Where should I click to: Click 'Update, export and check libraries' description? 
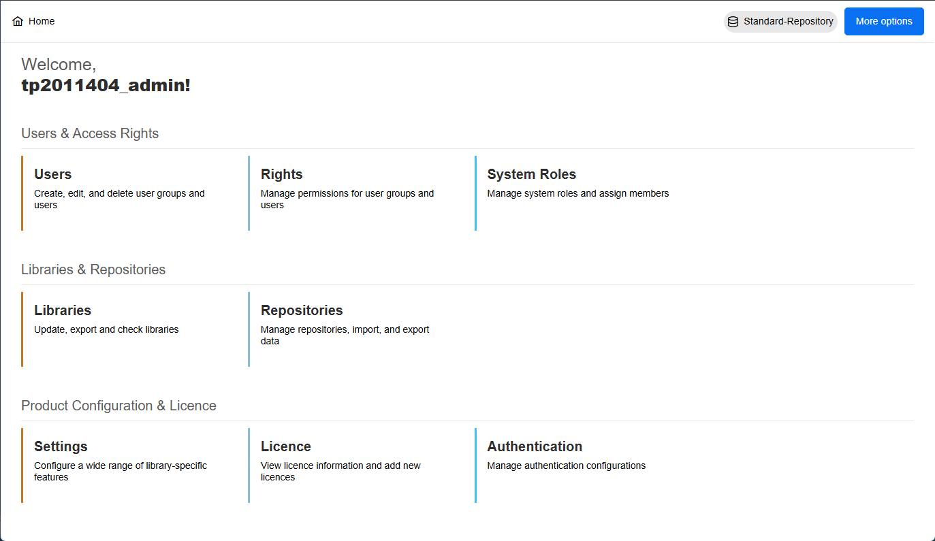tap(106, 329)
